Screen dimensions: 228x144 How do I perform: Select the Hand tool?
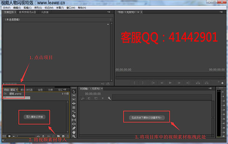[x=74, y=132]
